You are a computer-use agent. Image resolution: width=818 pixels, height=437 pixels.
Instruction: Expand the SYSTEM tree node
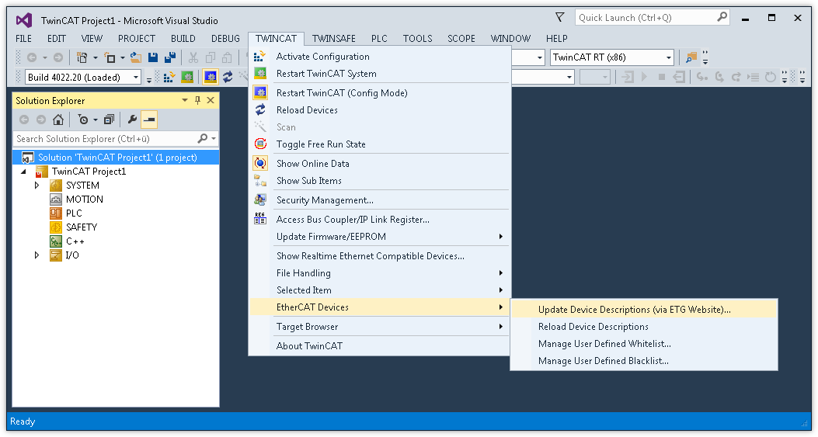click(37, 186)
